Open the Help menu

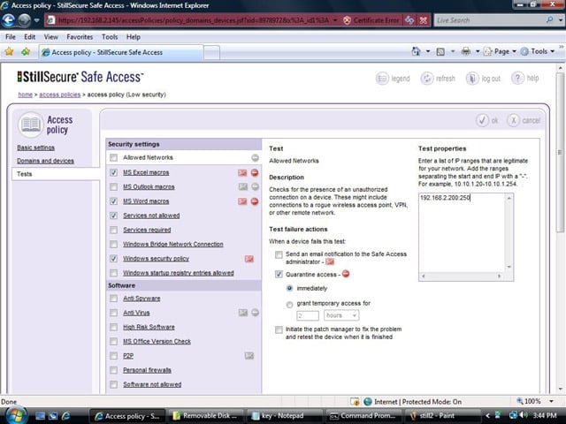134,37
